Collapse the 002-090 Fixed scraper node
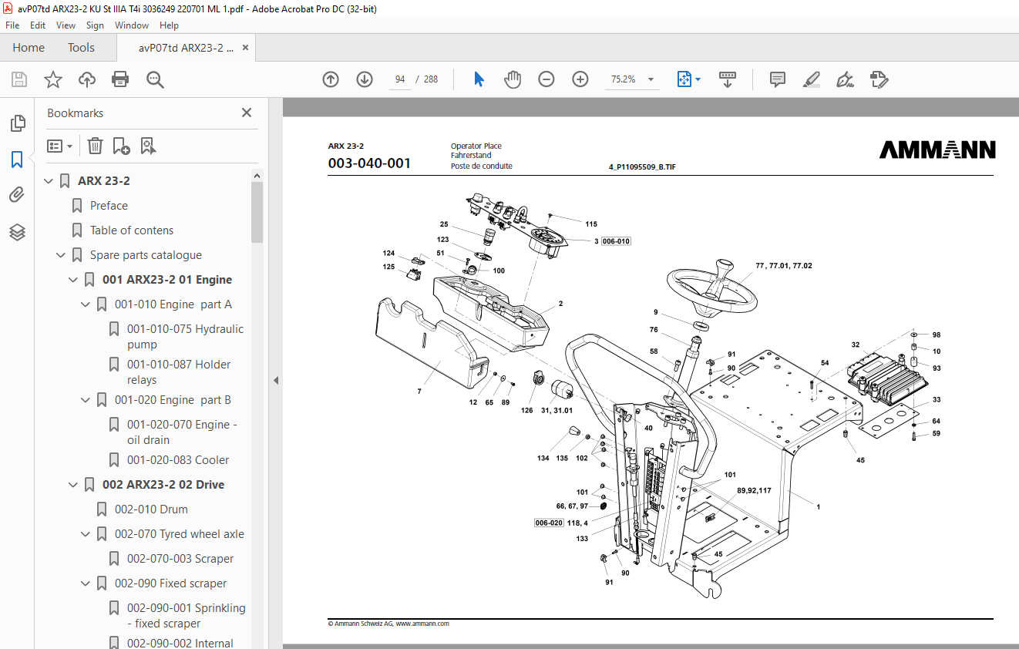 click(86, 583)
